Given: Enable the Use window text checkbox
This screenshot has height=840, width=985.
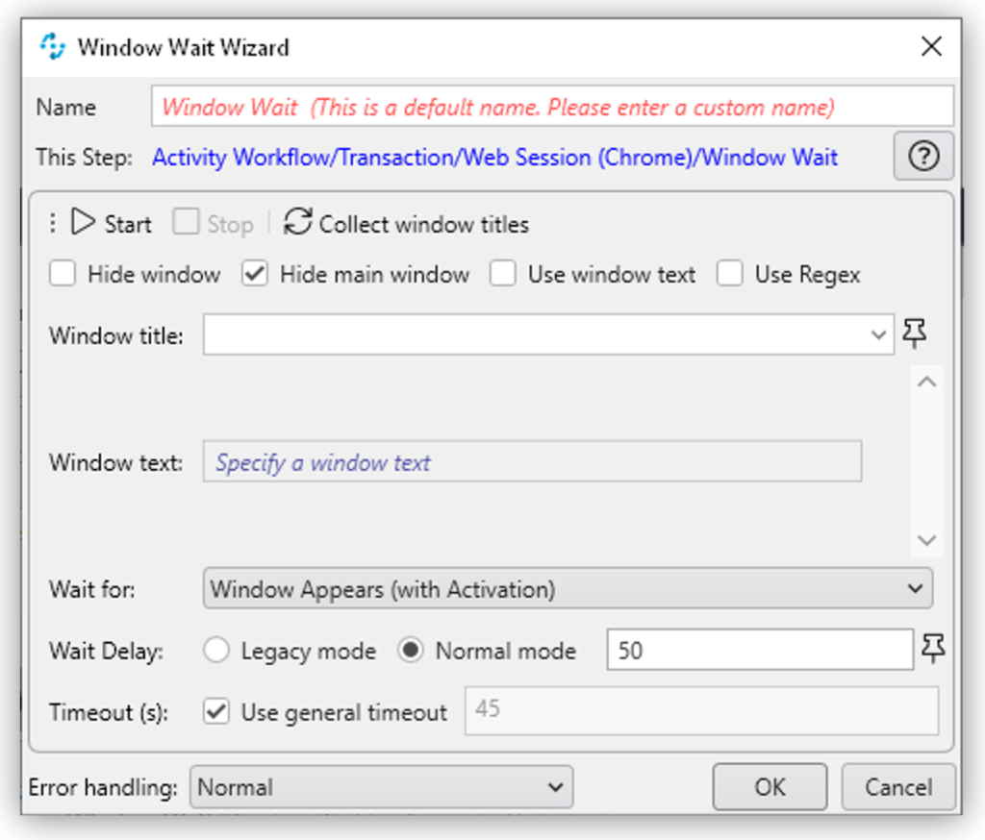Looking at the screenshot, I should (x=502, y=274).
